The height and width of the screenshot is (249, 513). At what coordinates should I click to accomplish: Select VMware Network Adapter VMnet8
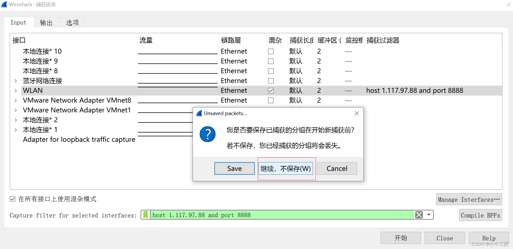pyautogui.click(x=77, y=100)
